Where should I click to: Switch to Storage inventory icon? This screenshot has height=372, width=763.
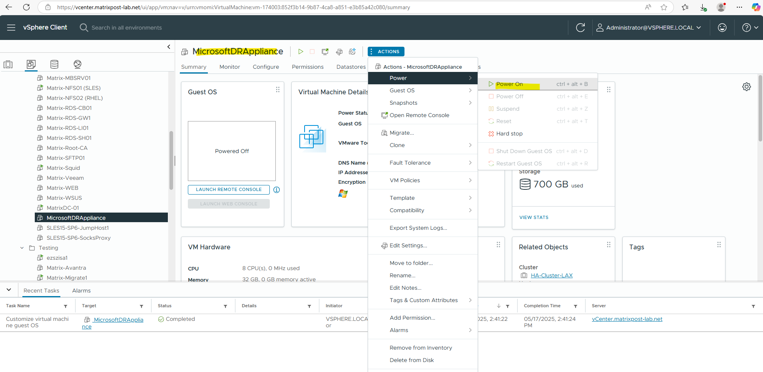point(54,64)
